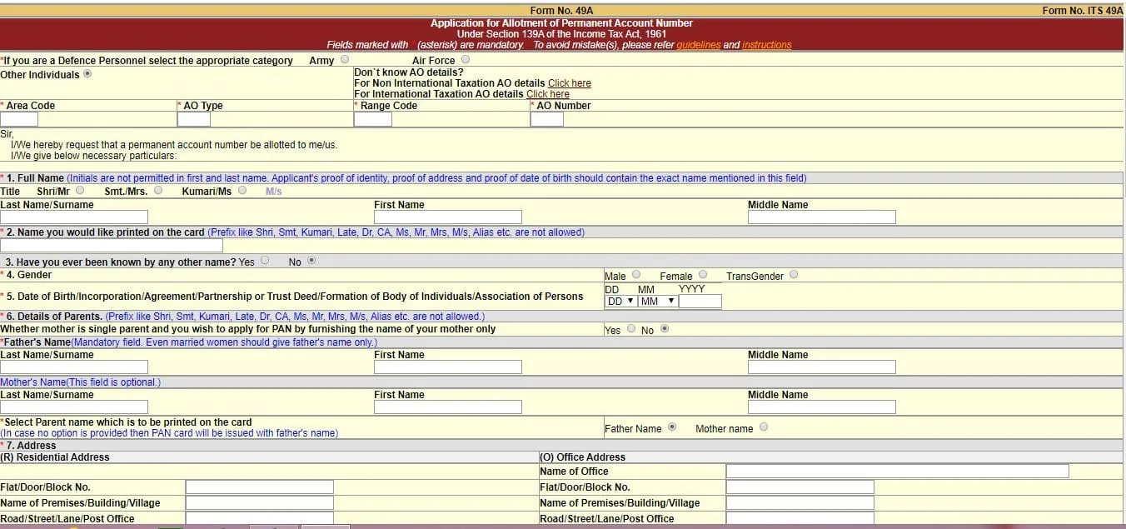
Task: Open the instructions link
Action: pyautogui.click(x=766, y=45)
